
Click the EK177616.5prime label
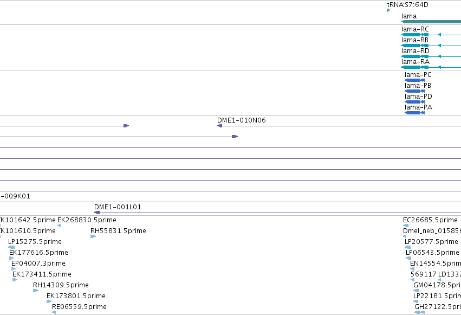tap(39, 253)
